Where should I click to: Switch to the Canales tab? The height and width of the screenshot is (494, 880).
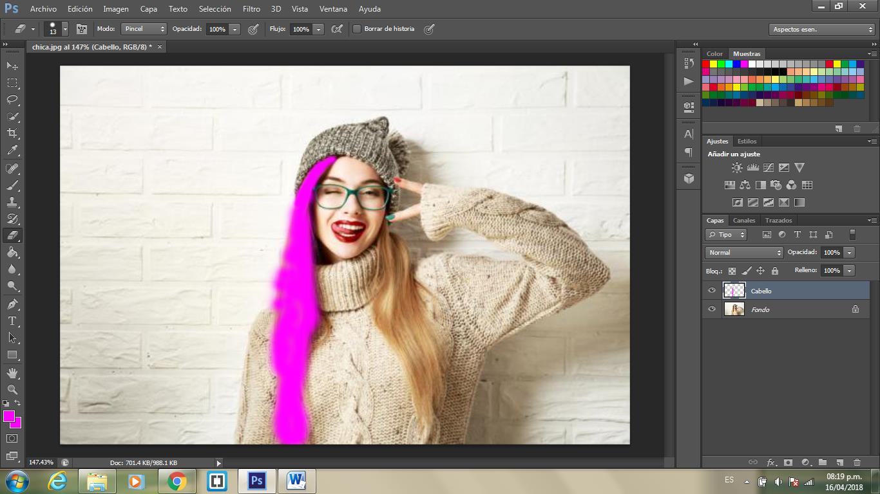[x=744, y=221]
